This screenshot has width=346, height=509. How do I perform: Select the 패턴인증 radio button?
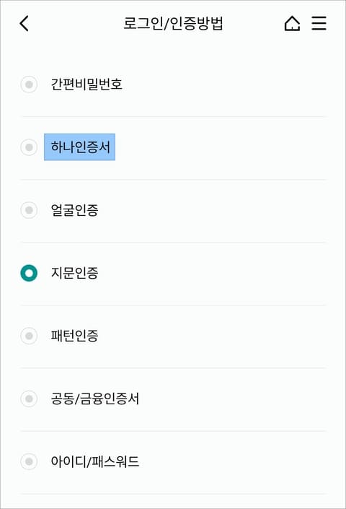[29, 336]
